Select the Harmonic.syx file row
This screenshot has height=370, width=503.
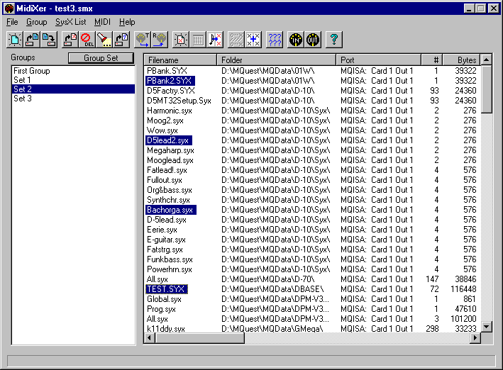pos(169,111)
